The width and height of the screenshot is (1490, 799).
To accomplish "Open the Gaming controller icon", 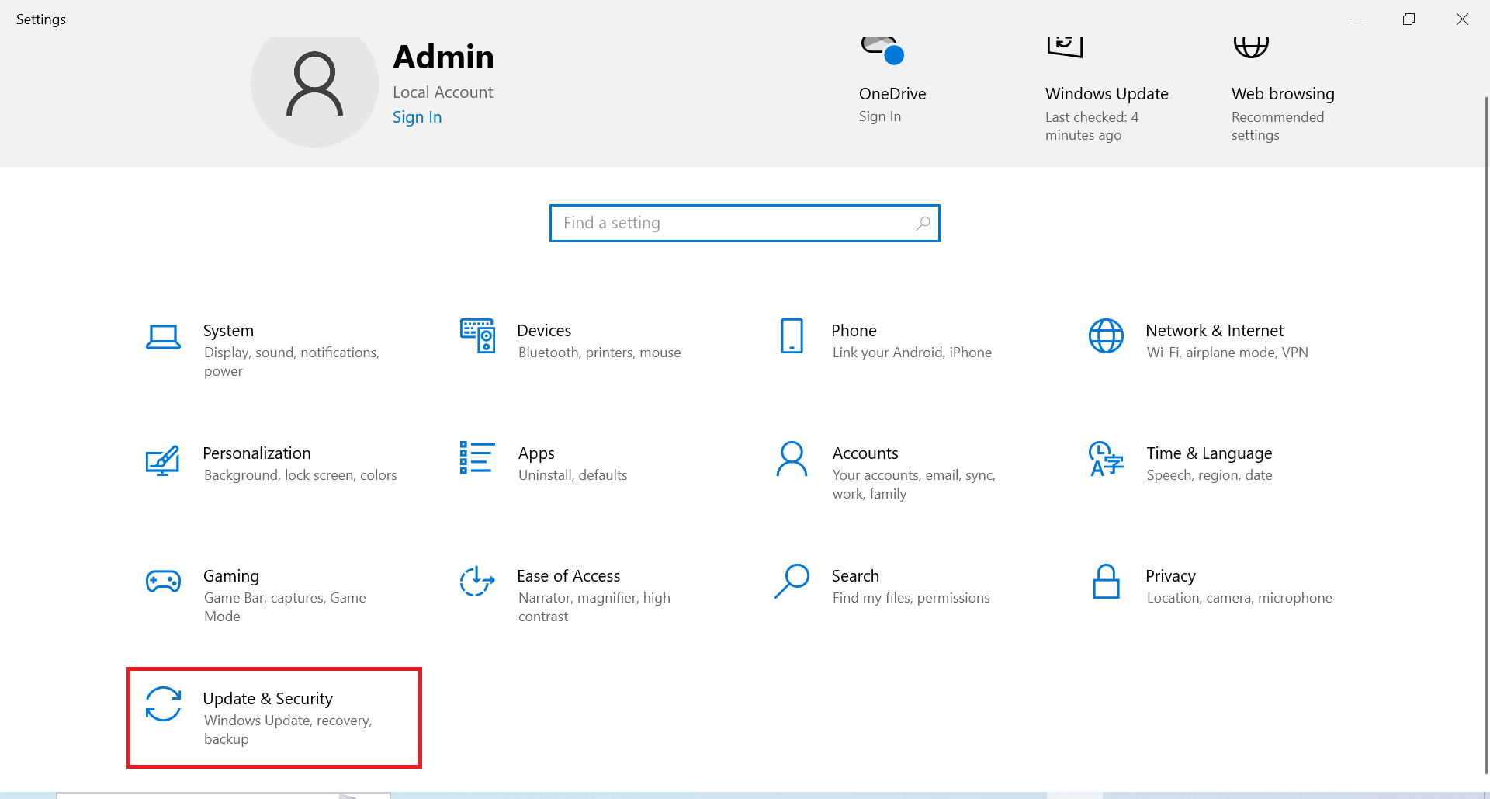I will [163, 581].
